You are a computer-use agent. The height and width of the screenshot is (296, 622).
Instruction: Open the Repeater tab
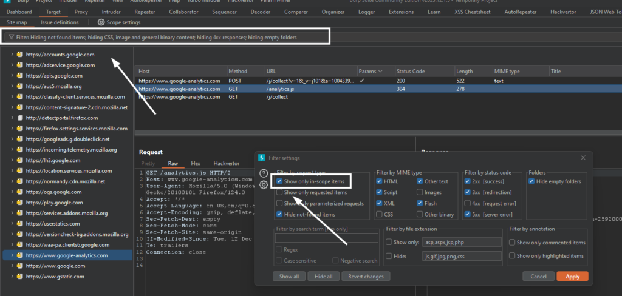pyautogui.click(x=145, y=12)
